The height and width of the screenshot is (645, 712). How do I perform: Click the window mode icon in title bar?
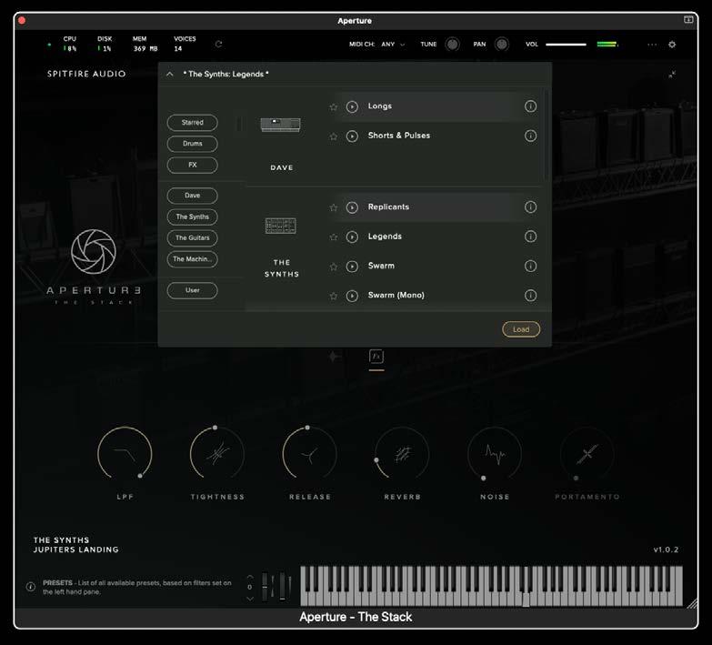pos(688,19)
